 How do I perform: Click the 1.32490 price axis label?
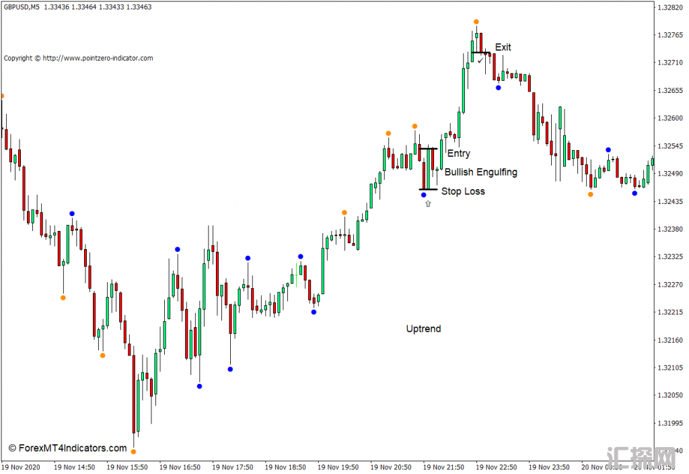pos(670,174)
